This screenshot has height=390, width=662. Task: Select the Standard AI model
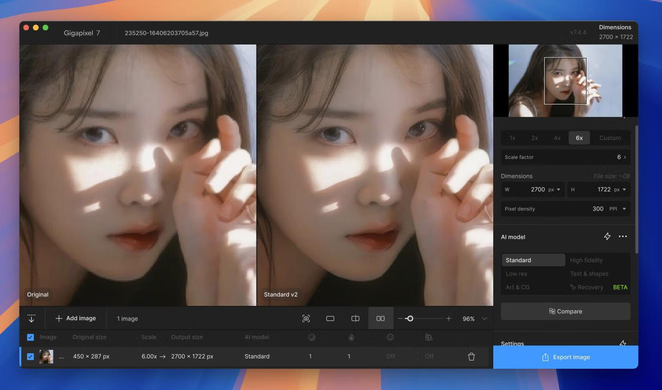533,260
